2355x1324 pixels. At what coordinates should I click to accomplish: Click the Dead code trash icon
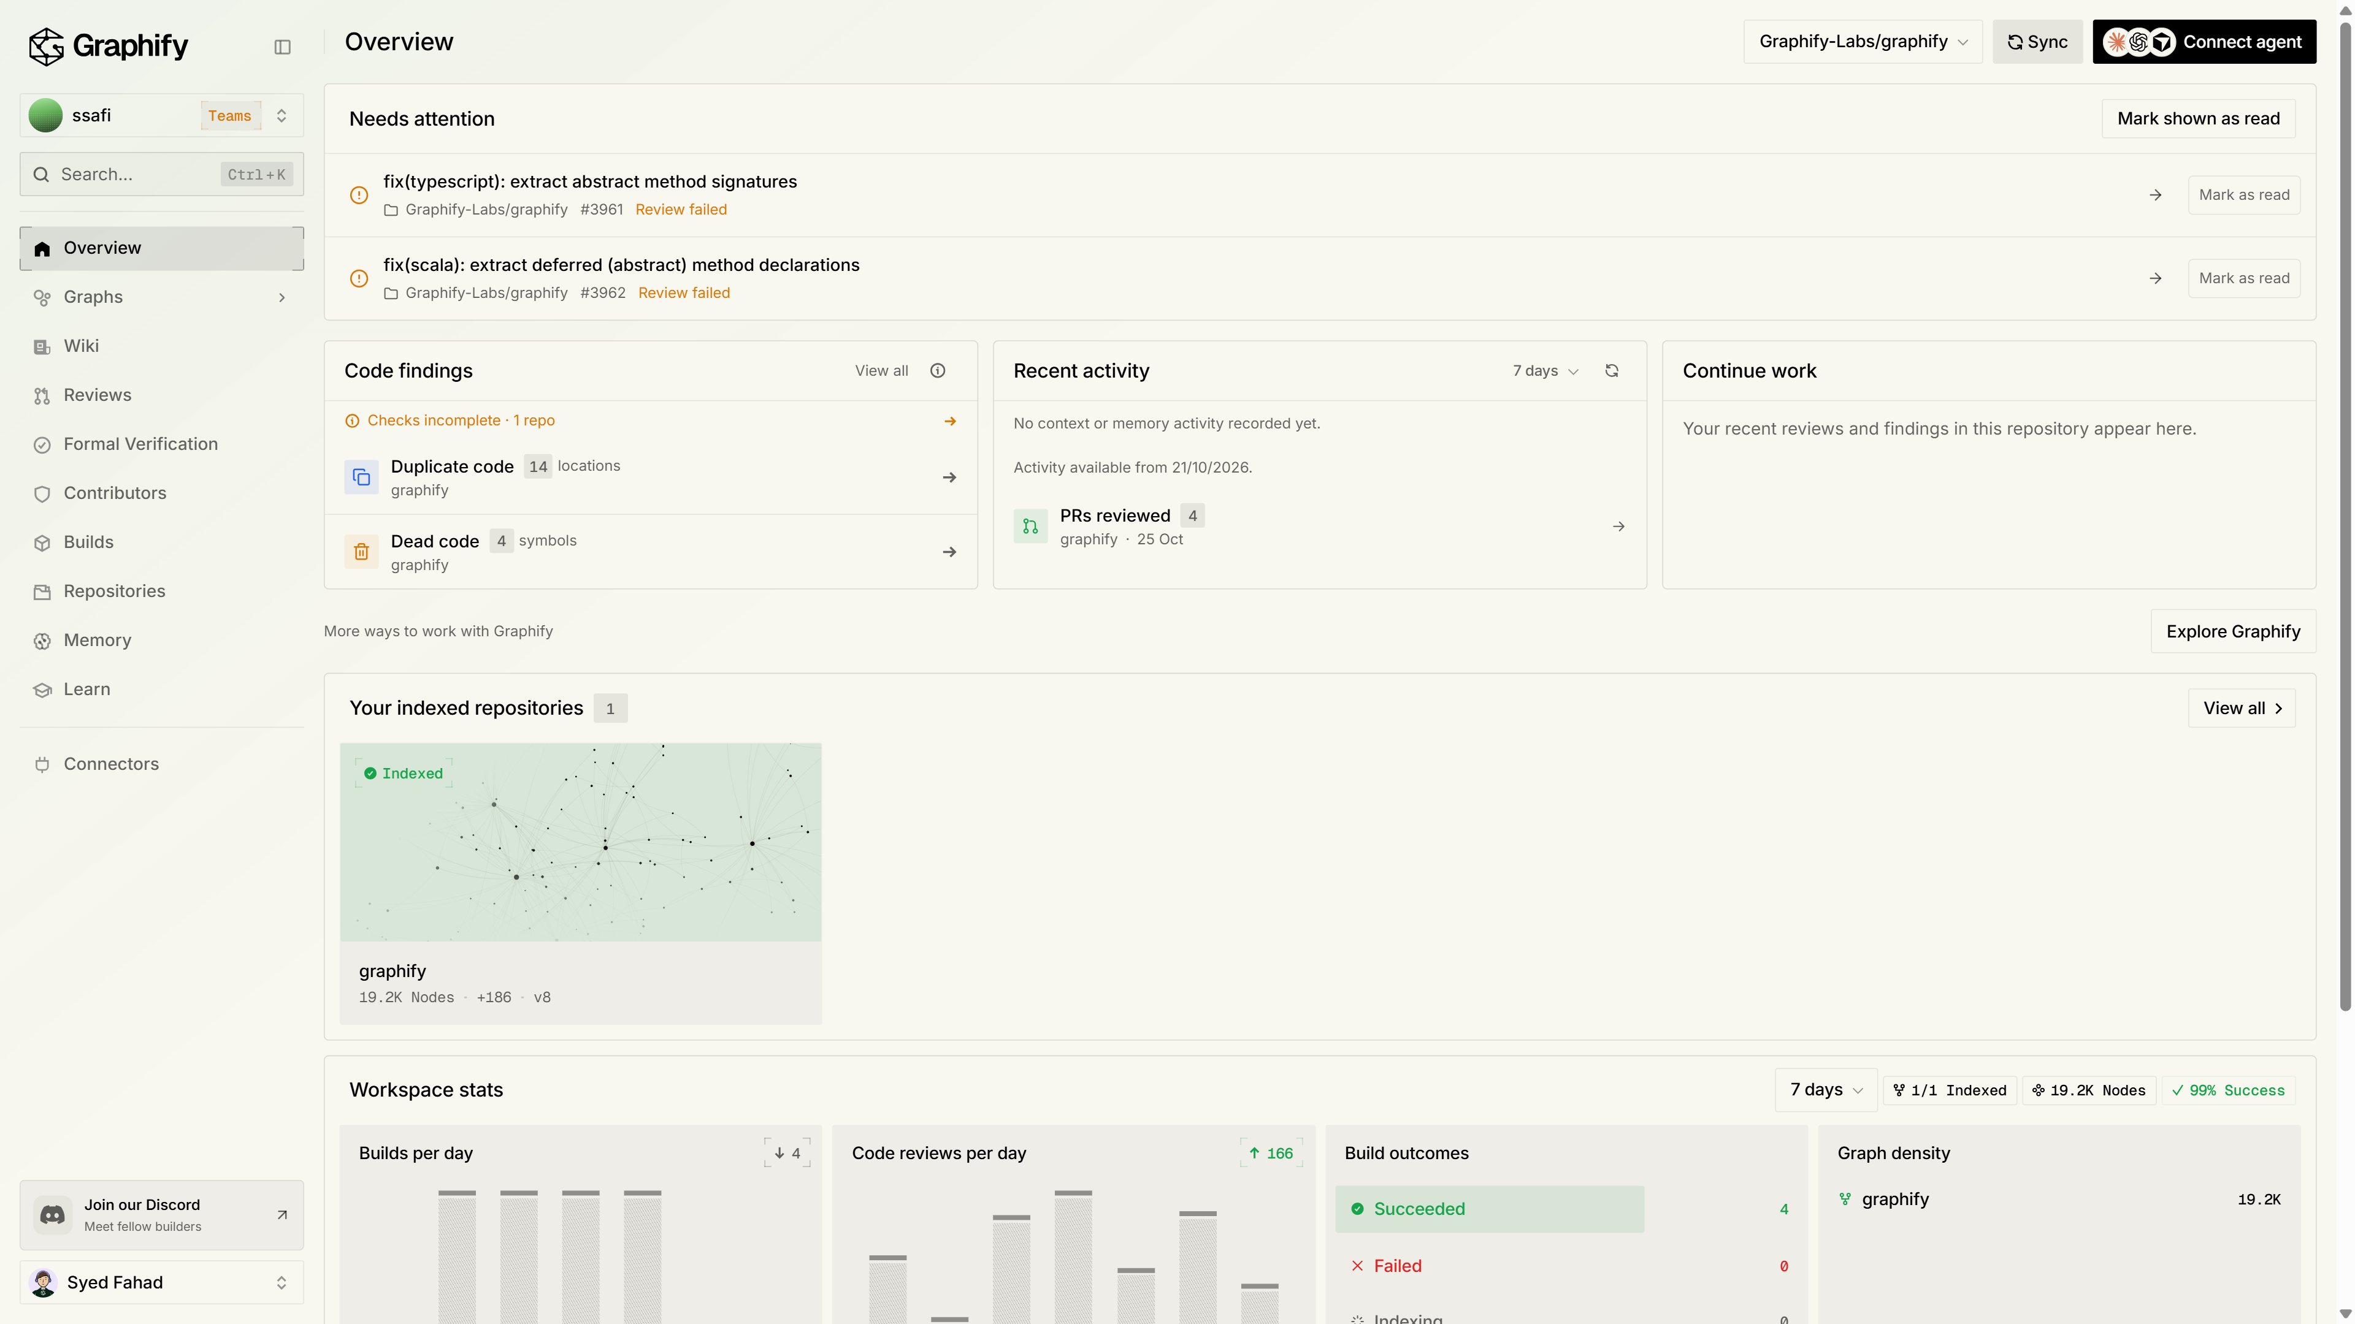tap(361, 552)
